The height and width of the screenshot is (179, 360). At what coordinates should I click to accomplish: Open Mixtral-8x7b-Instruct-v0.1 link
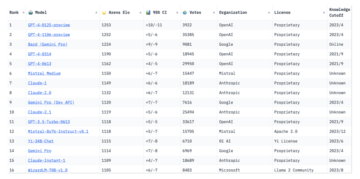click(x=58, y=132)
